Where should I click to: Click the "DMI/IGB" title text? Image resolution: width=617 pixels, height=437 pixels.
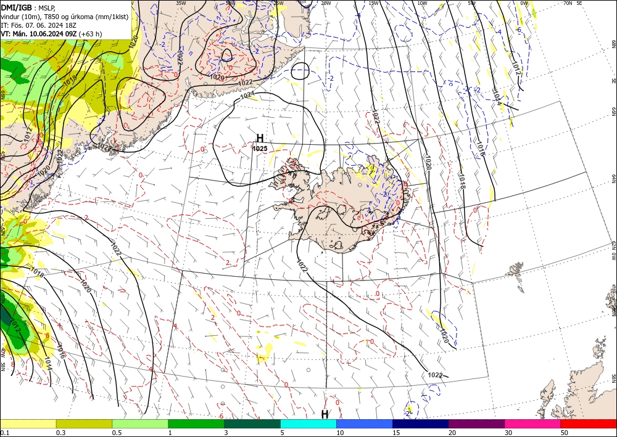[x=16, y=7]
